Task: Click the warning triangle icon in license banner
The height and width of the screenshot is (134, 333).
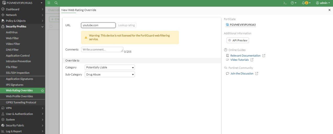Action: [x=86, y=37]
